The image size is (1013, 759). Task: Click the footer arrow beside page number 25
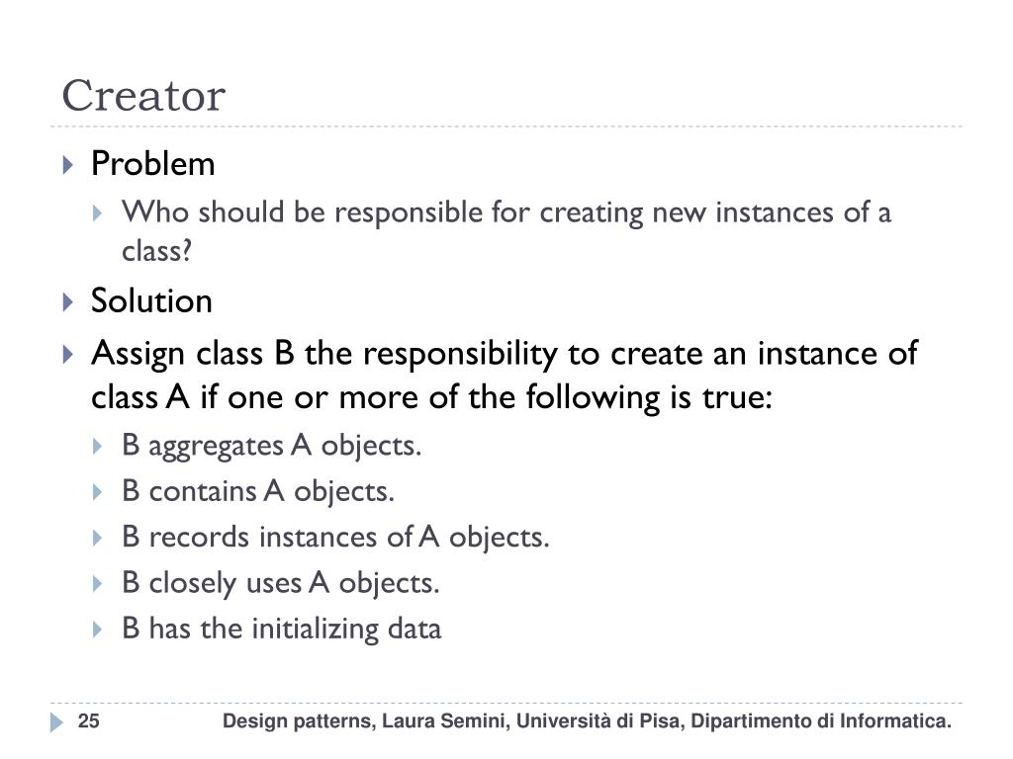[56, 722]
